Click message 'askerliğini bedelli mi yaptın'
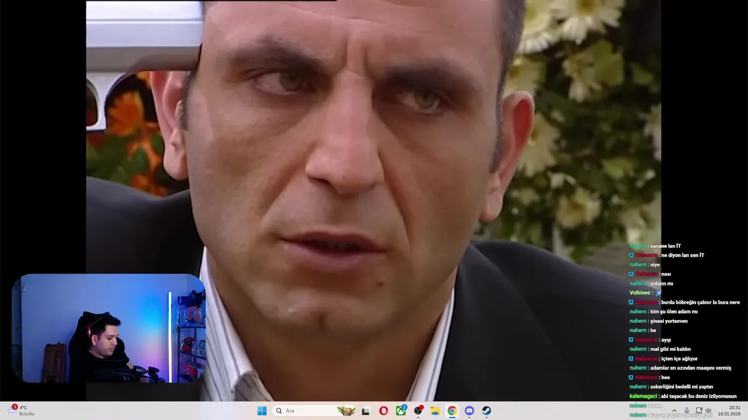Image resolution: width=748 pixels, height=420 pixels. (681, 387)
